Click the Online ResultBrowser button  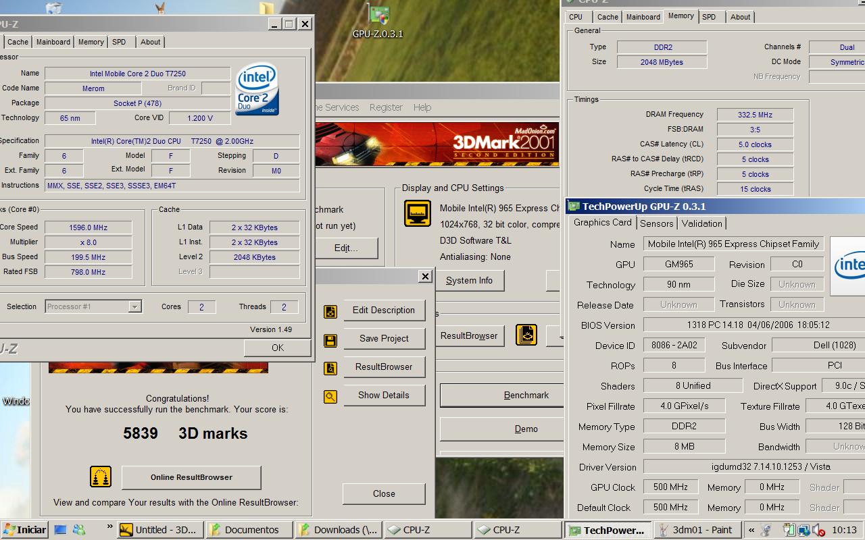(x=191, y=477)
